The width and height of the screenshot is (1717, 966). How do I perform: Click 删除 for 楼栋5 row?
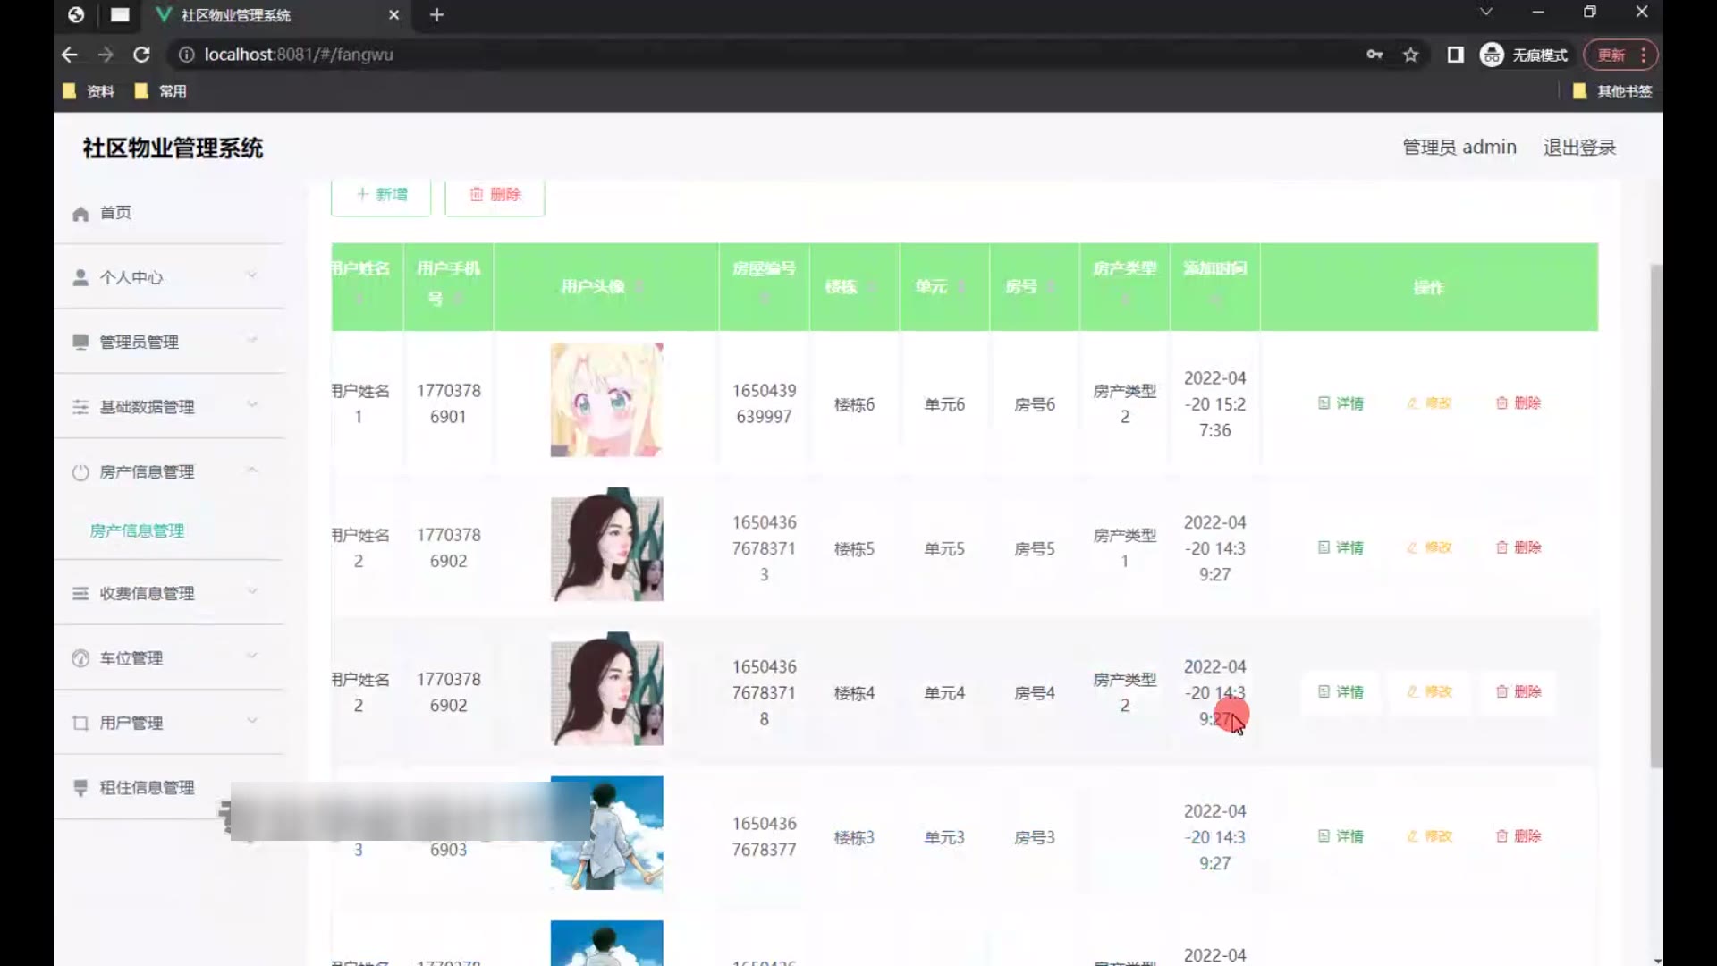1518,547
